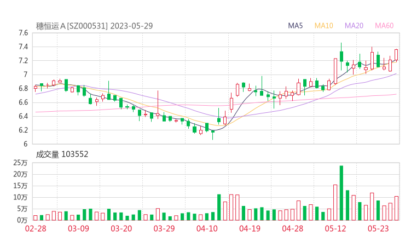405x241 pixels.
Task: Click the 5万 volume axis label
Action: click(22, 209)
